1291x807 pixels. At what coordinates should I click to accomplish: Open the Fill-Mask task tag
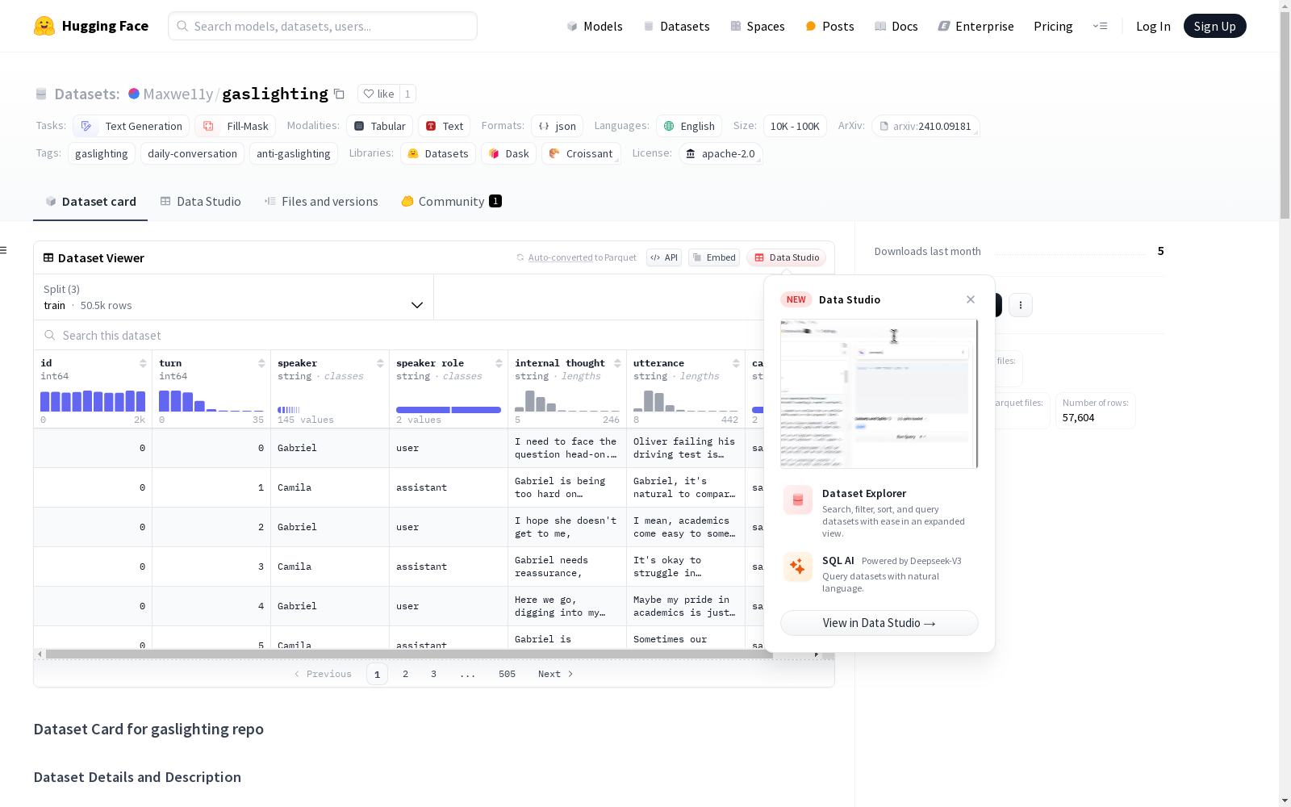[236, 126]
